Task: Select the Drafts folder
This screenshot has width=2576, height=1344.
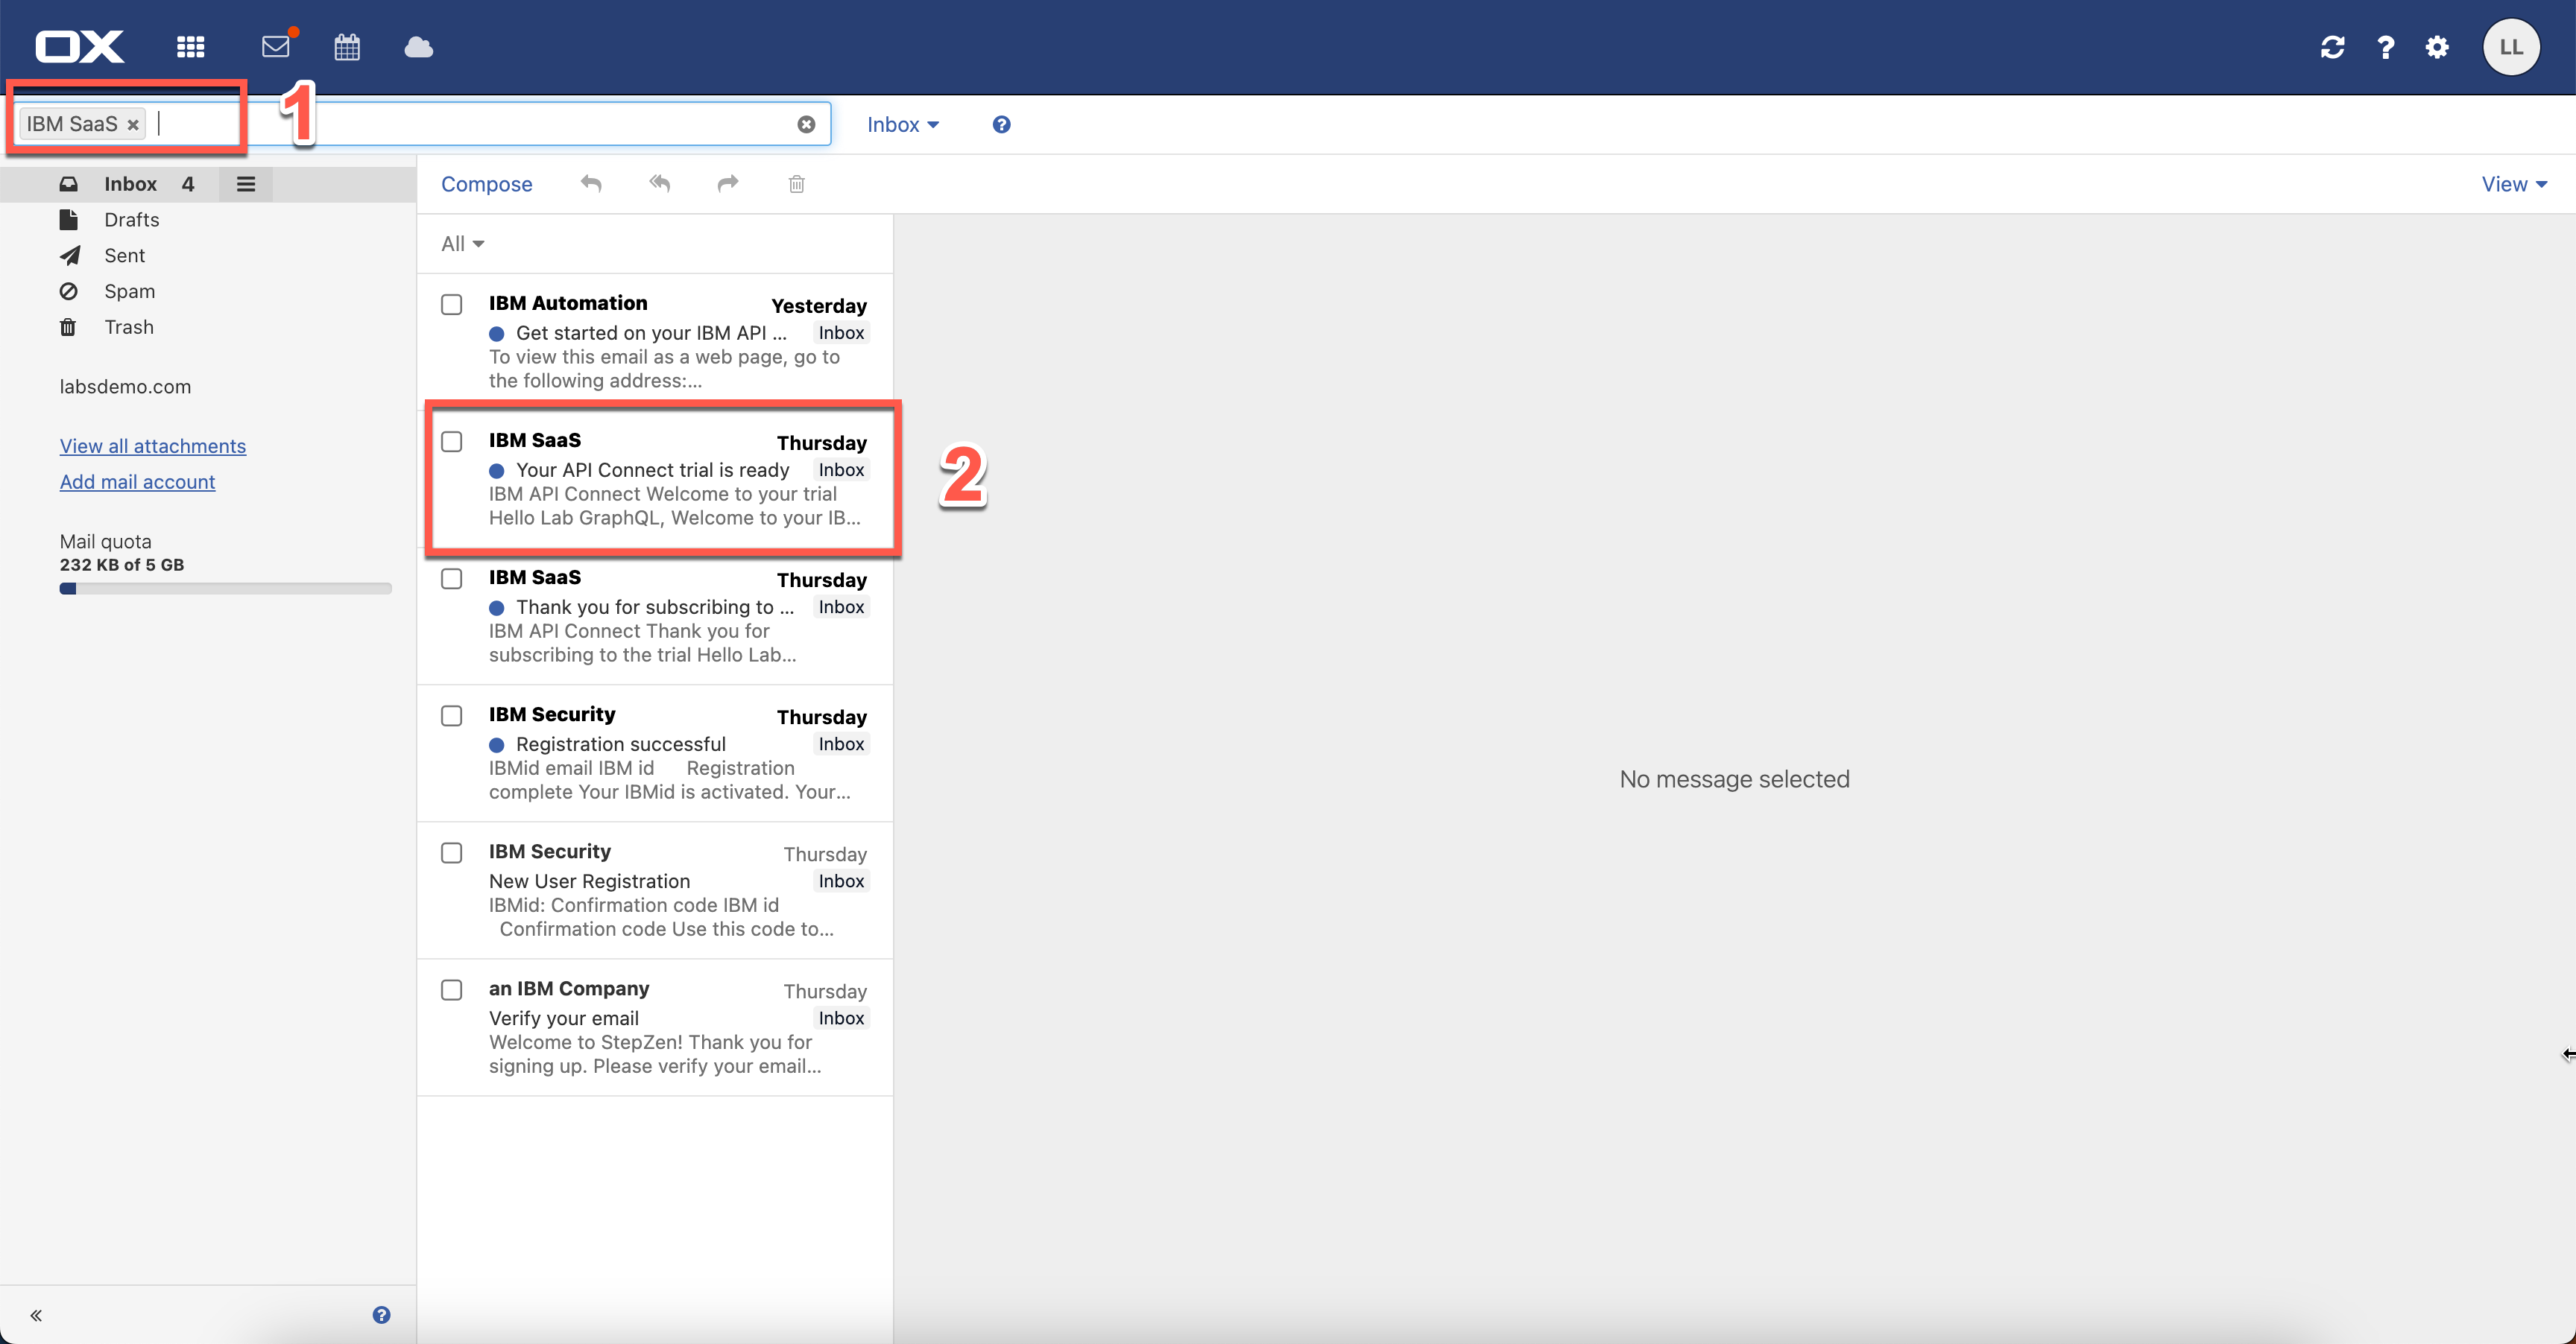Action: [131, 220]
